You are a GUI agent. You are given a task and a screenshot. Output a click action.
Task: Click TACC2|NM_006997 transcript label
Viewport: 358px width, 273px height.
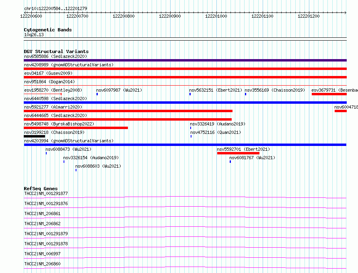tap(42, 254)
